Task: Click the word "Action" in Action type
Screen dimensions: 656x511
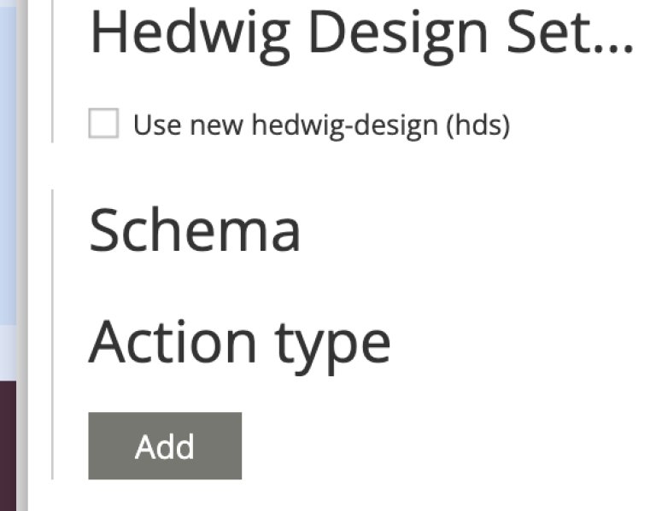Action: coord(173,342)
